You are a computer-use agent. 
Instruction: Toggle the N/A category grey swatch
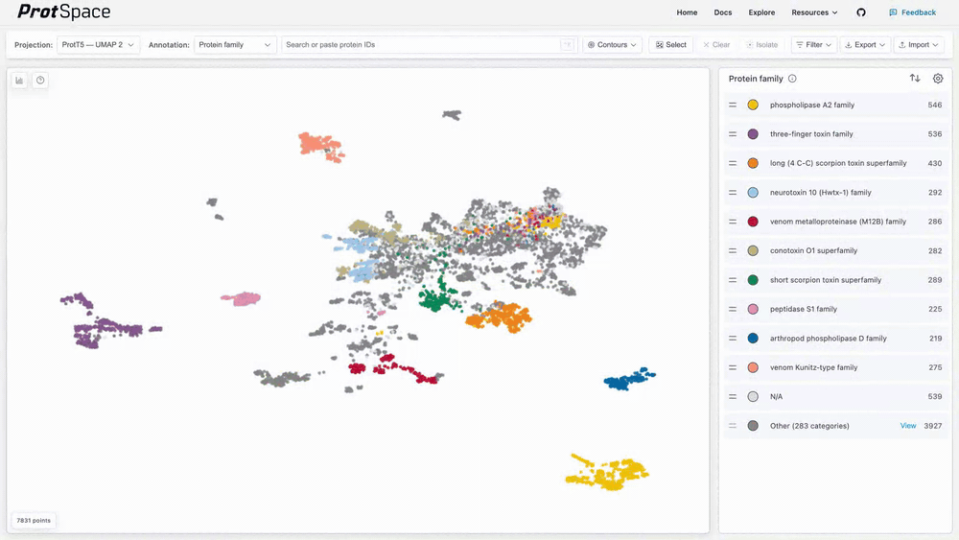point(753,397)
